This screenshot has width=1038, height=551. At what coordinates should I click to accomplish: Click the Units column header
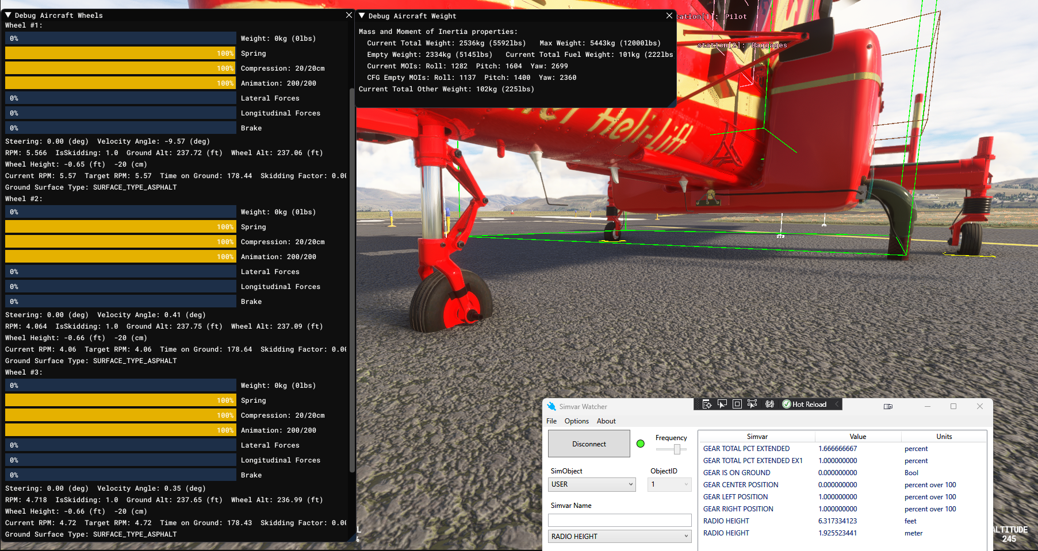[x=944, y=437]
